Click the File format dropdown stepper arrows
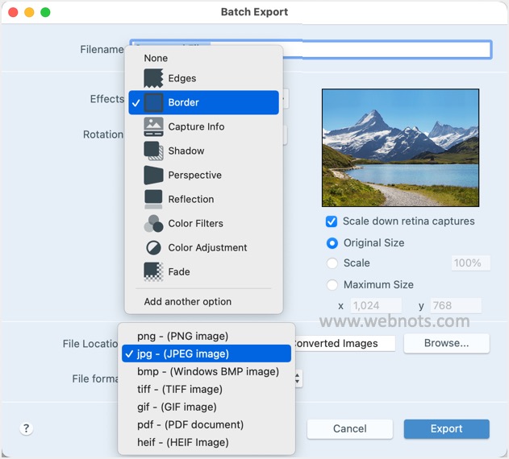Screen dimensions: 509x459 pyautogui.click(x=298, y=378)
